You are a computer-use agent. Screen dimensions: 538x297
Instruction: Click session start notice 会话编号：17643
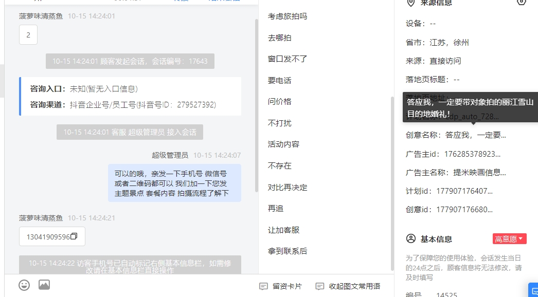(130, 61)
